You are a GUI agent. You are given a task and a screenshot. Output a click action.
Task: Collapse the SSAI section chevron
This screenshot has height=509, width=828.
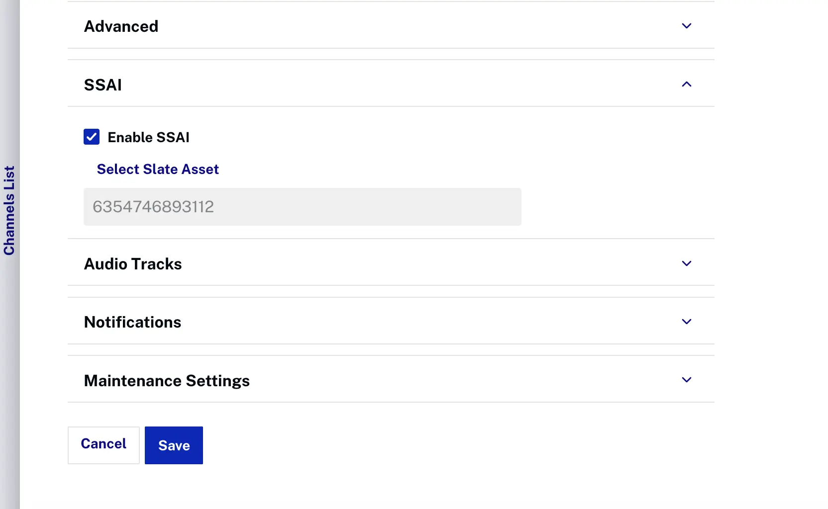686,84
